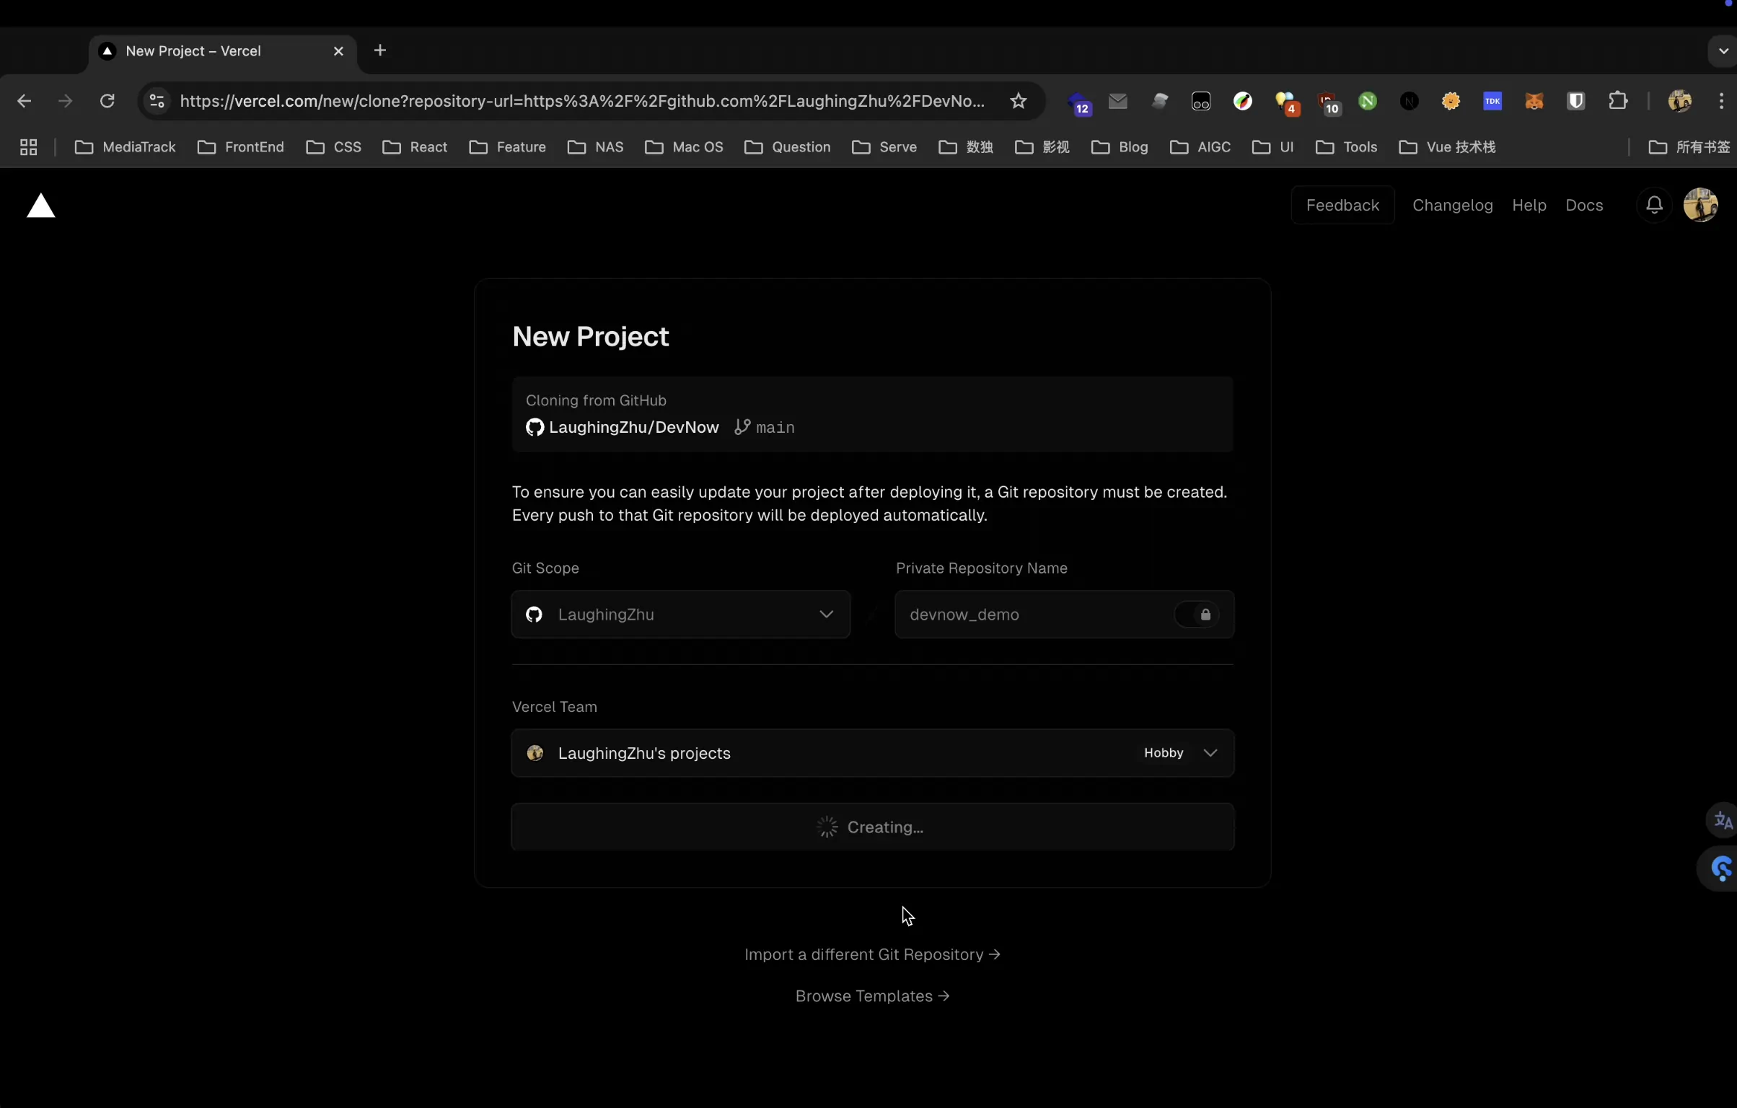Open the FrontEnd bookmarks folder
The width and height of the screenshot is (1737, 1108).
coord(241,147)
